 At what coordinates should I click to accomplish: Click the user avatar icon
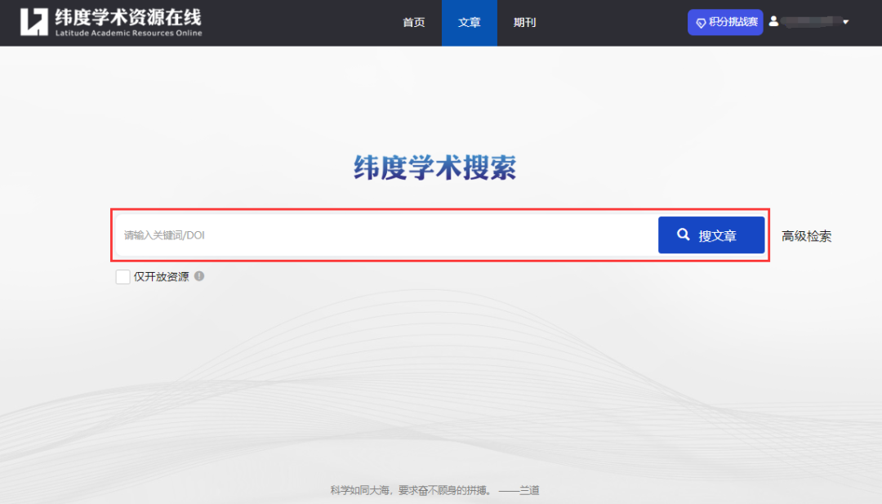[x=773, y=21]
